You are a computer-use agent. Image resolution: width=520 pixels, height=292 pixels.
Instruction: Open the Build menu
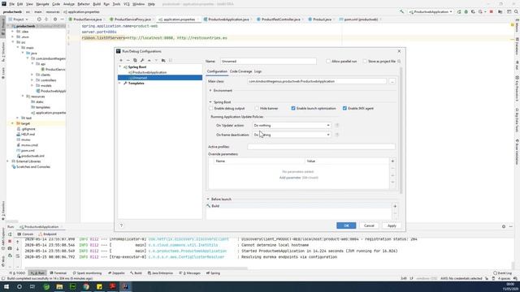click(97, 4)
